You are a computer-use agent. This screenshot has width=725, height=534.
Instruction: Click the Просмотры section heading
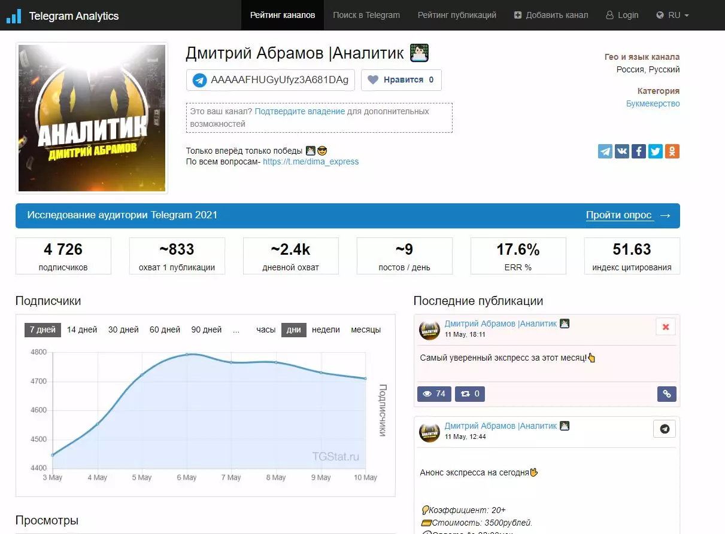(47, 520)
